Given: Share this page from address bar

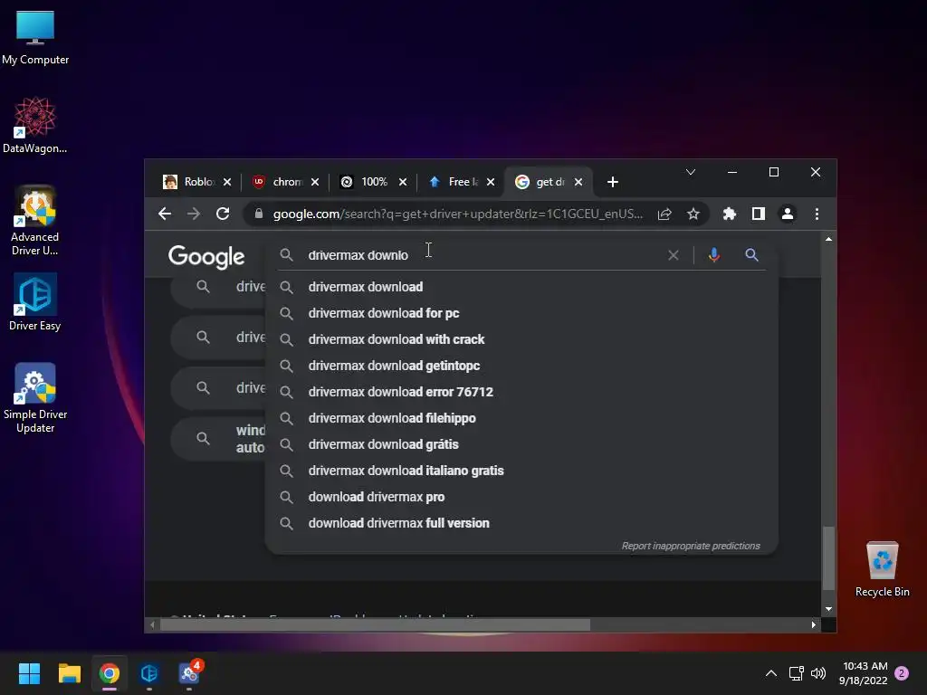Looking at the screenshot, I should [664, 214].
